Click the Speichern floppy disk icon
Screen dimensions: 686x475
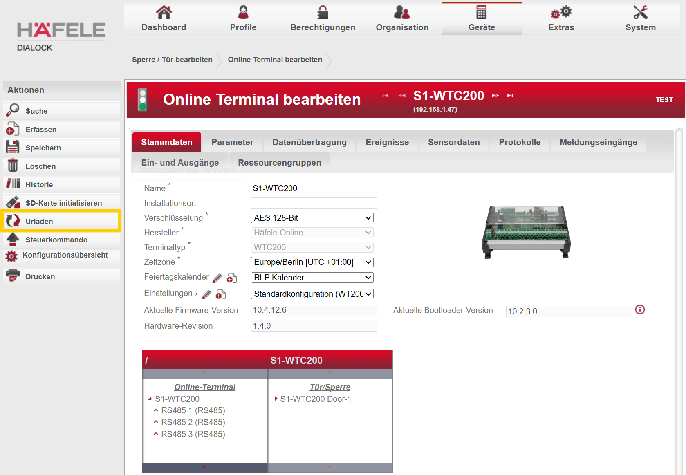[13, 147]
